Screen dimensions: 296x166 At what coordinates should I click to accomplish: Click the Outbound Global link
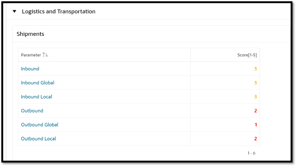click(x=39, y=125)
